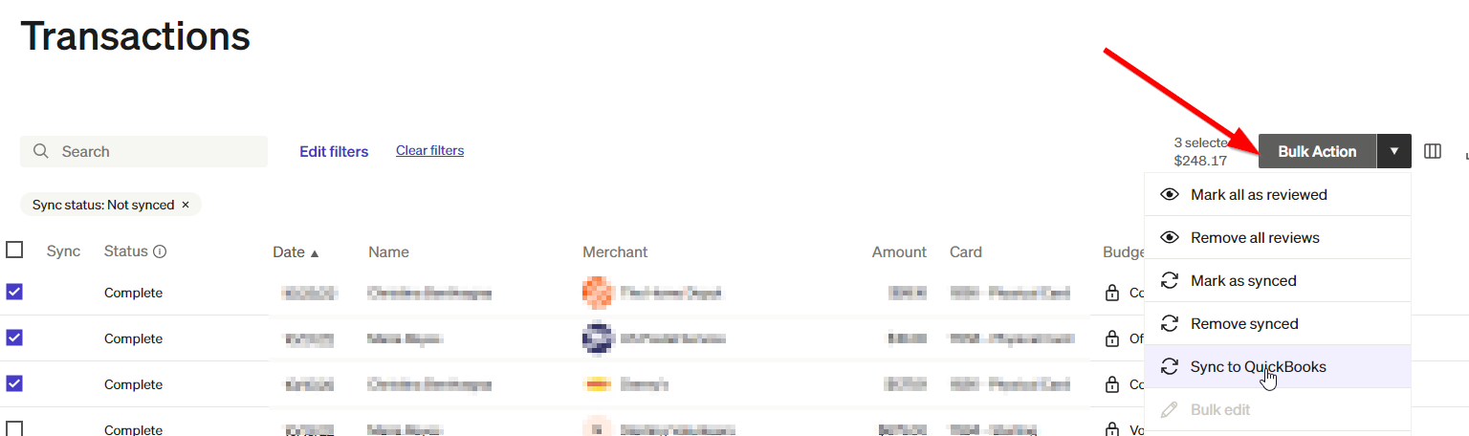Click the sync icon beside Mark as synced
1469x436 pixels.
pos(1169,280)
